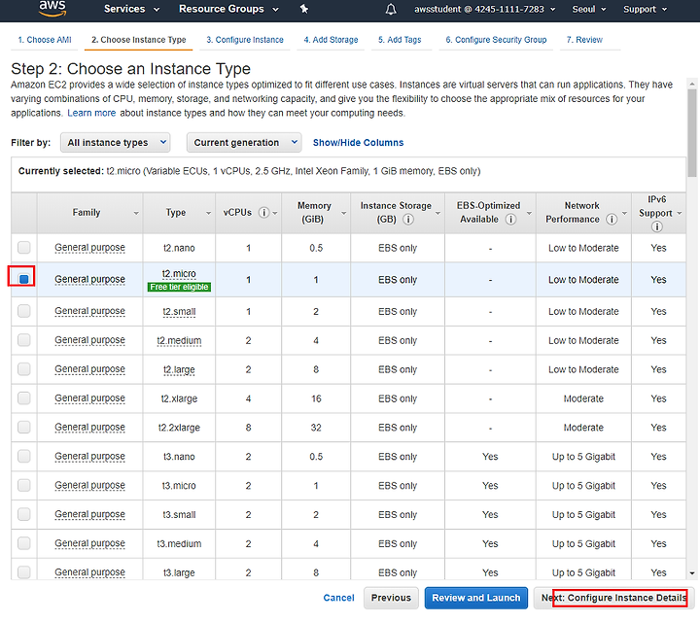Screen dimensions: 700x622
Task: Sort by the Network Performance column arrow
Action: point(624,214)
